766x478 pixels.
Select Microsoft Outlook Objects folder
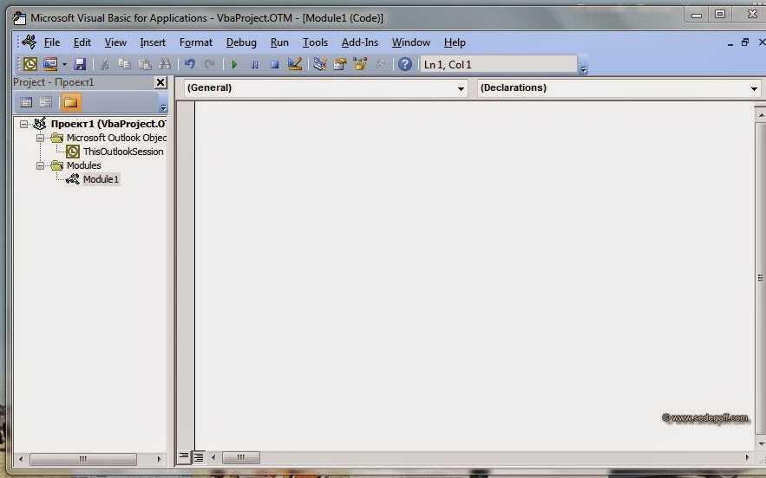pos(116,138)
